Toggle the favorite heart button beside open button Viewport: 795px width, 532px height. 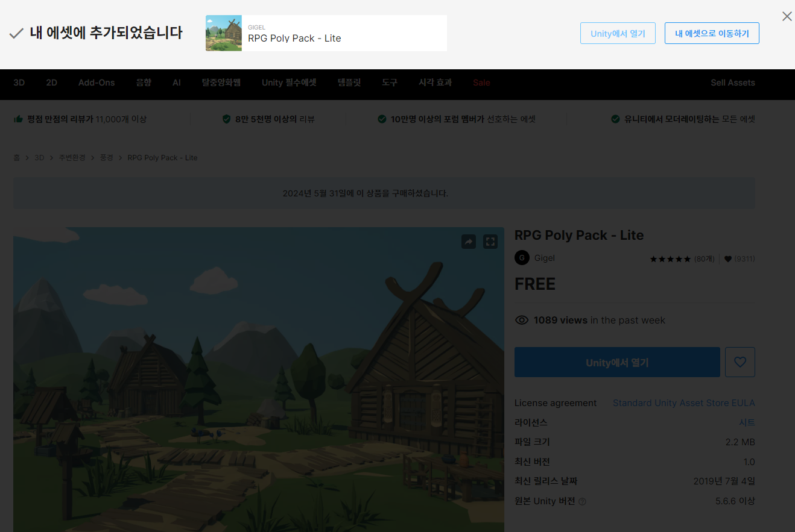pyautogui.click(x=740, y=362)
